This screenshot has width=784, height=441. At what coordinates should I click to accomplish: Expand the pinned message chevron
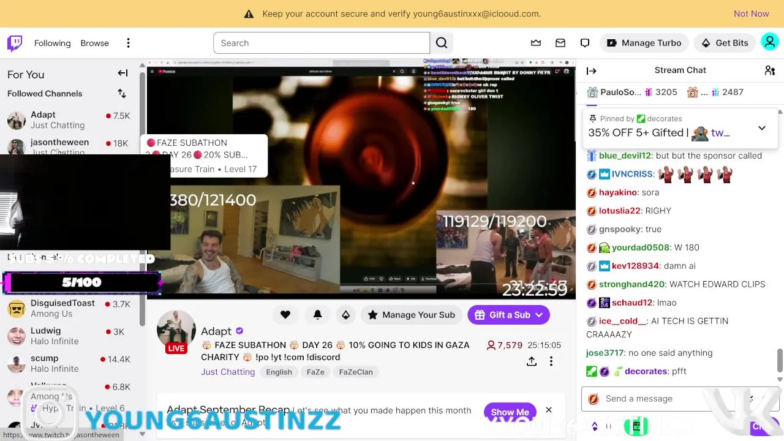pyautogui.click(x=762, y=128)
